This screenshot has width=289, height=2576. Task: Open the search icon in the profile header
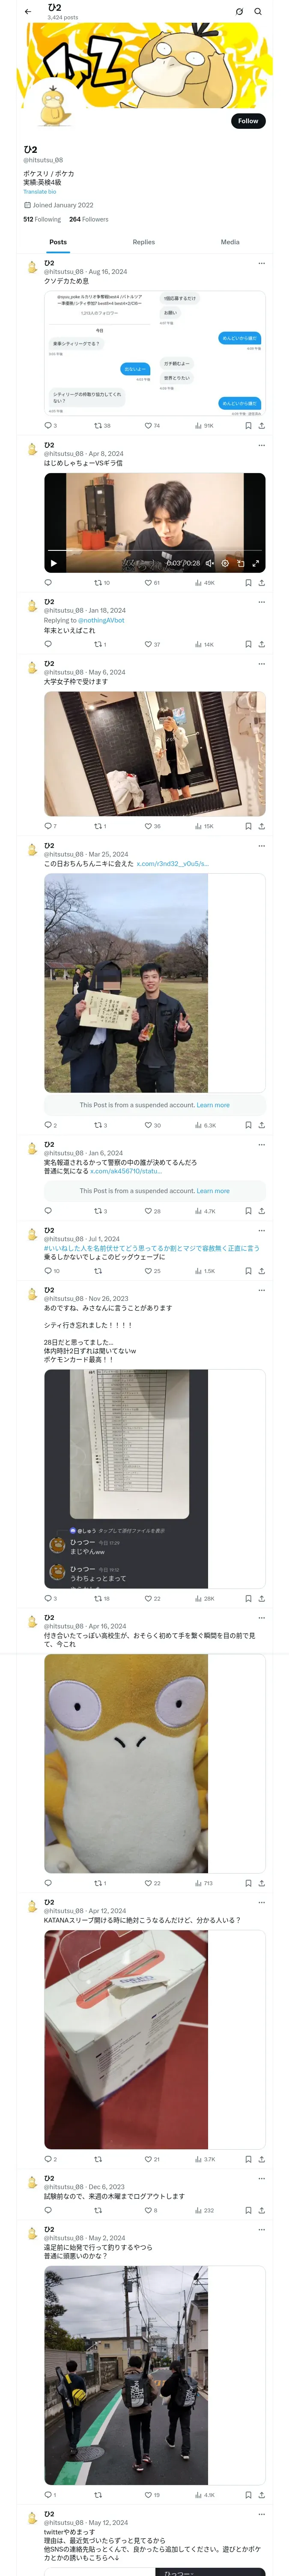258,12
